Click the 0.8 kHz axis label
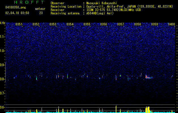 [2, 79]
